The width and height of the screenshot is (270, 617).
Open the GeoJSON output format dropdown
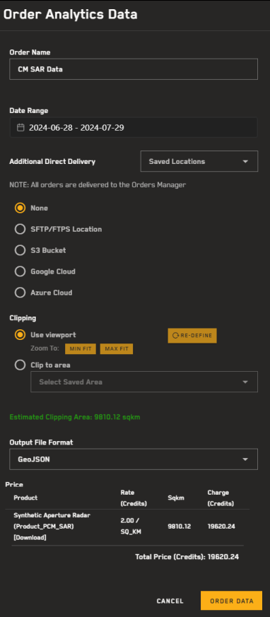coord(134,459)
